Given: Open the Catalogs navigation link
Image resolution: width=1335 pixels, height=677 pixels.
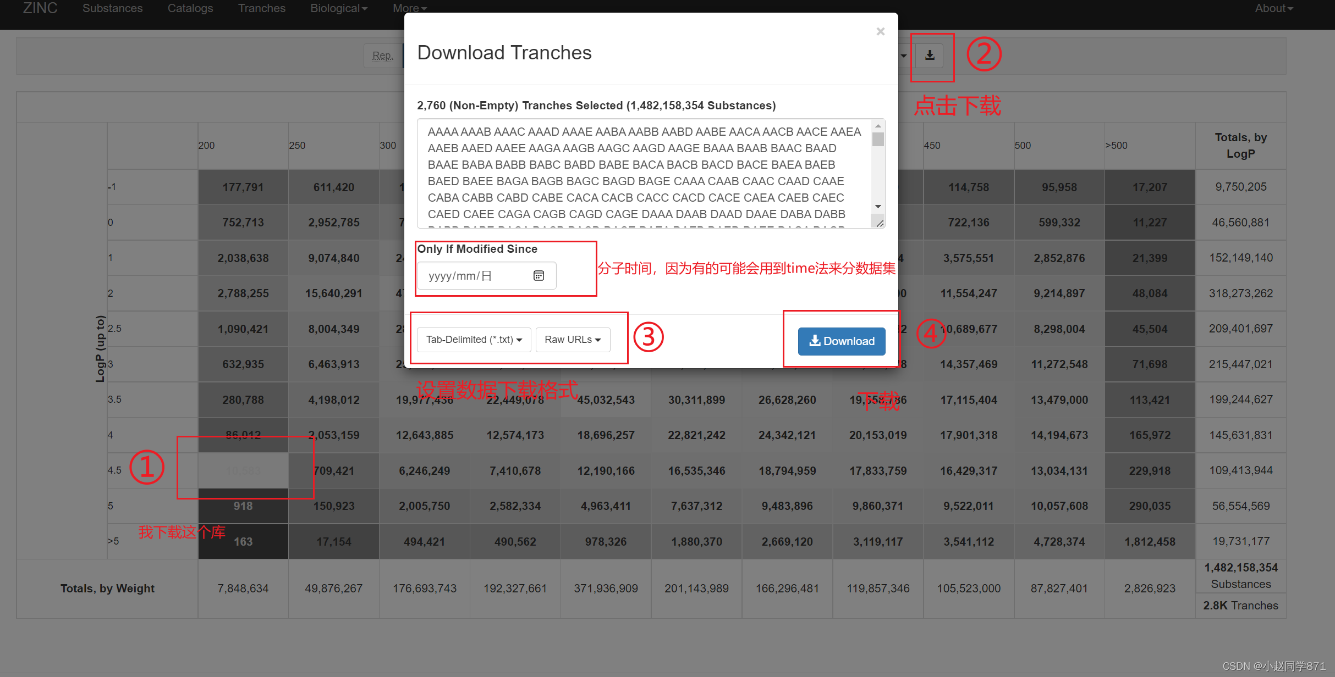Looking at the screenshot, I should tap(190, 8).
